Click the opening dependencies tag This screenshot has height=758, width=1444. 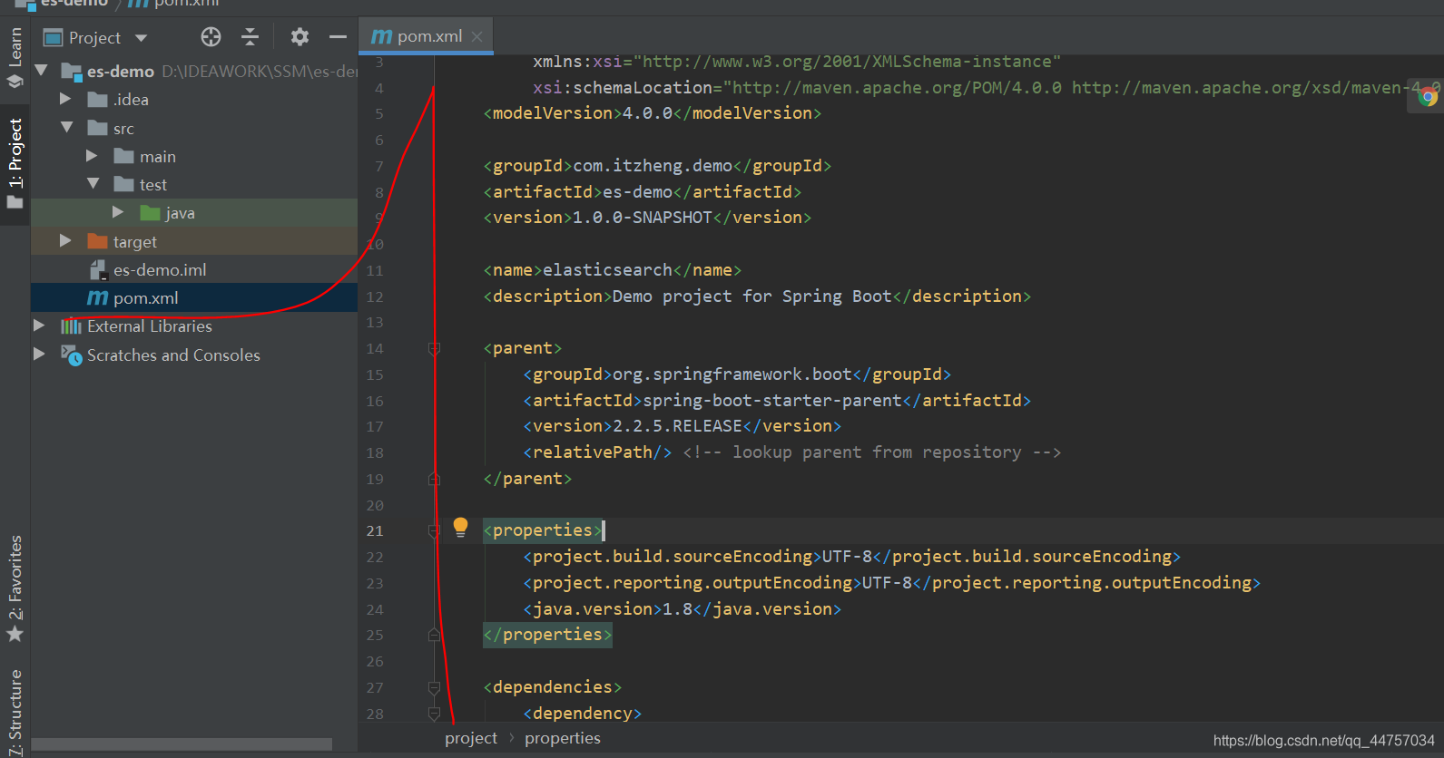pyautogui.click(x=552, y=687)
